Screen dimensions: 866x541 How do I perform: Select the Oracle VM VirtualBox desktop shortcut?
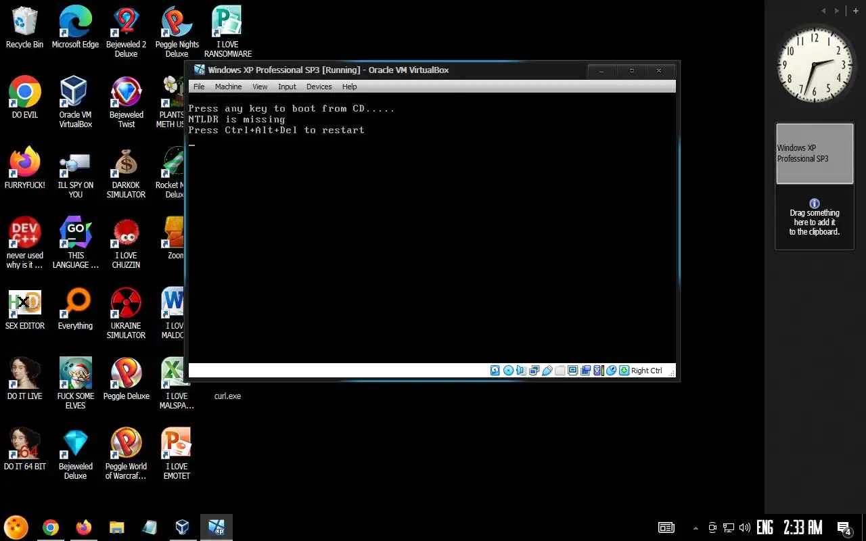coord(75,103)
